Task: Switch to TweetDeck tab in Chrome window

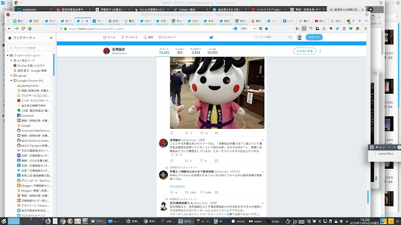Action: [34, 9]
